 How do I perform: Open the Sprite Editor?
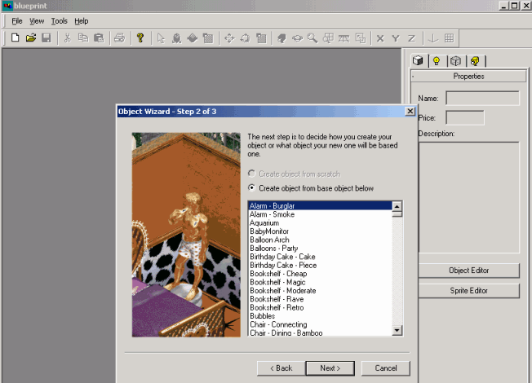(x=468, y=290)
